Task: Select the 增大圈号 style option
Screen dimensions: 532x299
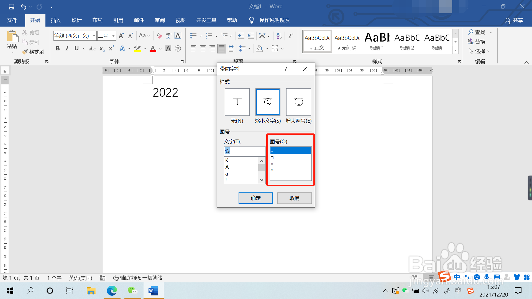Action: 298,102
